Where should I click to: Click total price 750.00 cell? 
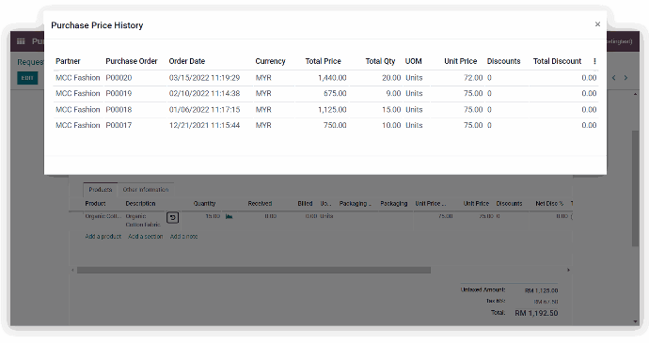tap(335, 125)
